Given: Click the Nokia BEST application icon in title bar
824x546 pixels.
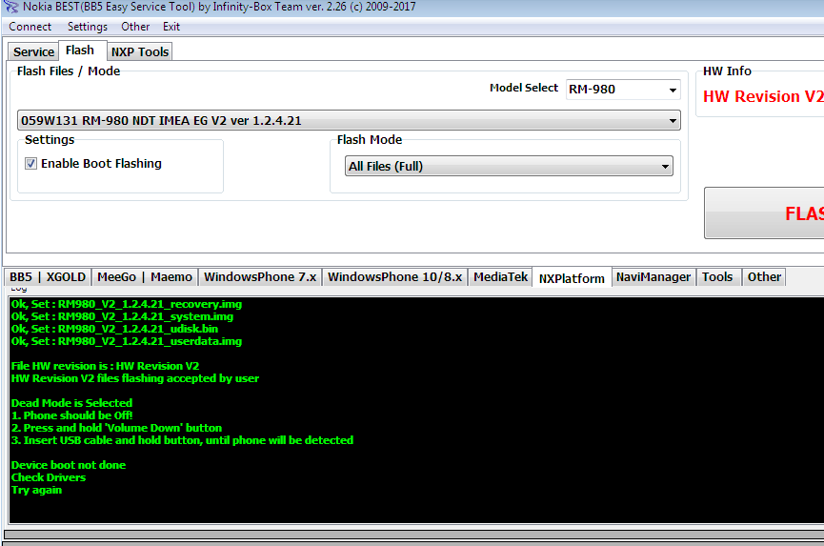Looking at the screenshot, I should tap(10, 7).
